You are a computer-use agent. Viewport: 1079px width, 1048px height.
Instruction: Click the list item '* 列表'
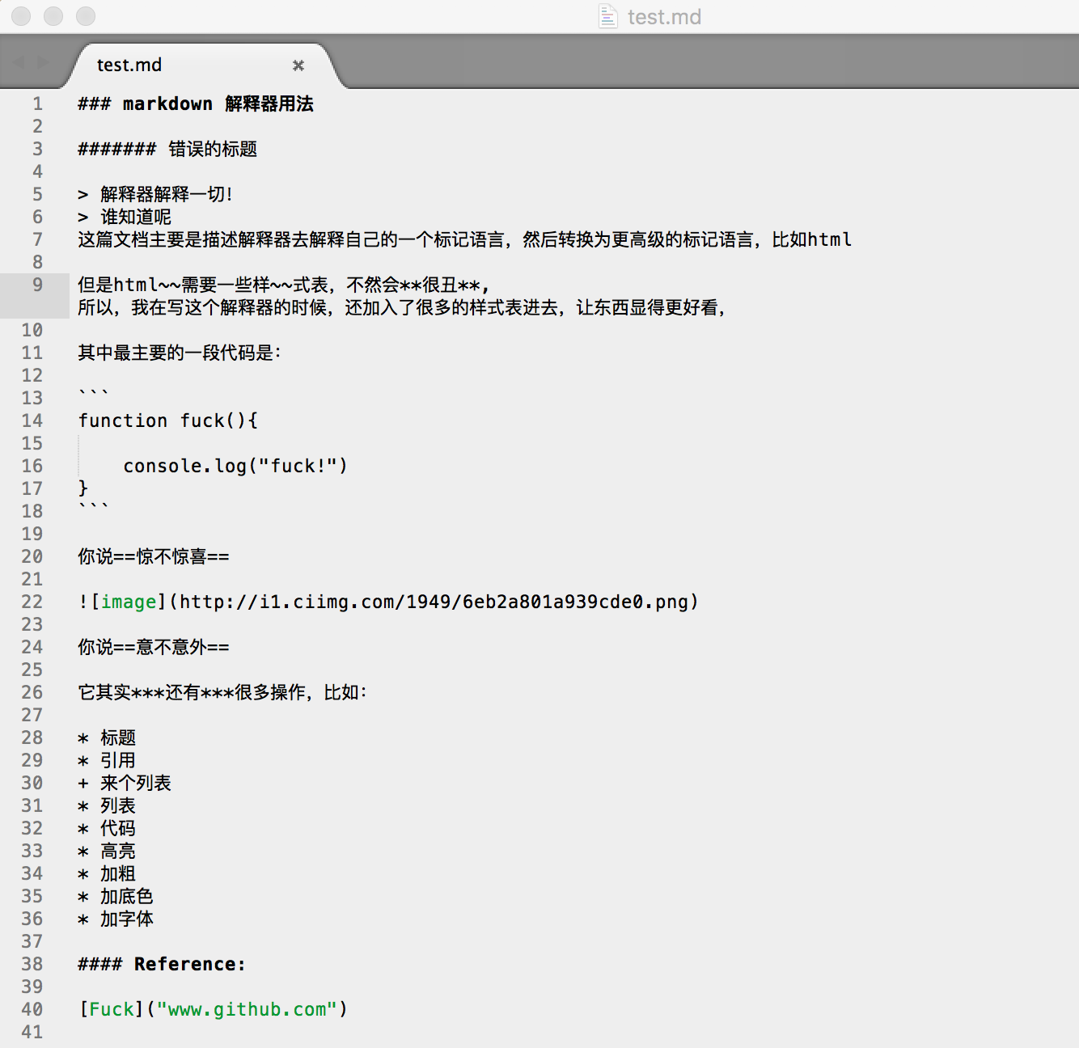pyautogui.click(x=107, y=805)
